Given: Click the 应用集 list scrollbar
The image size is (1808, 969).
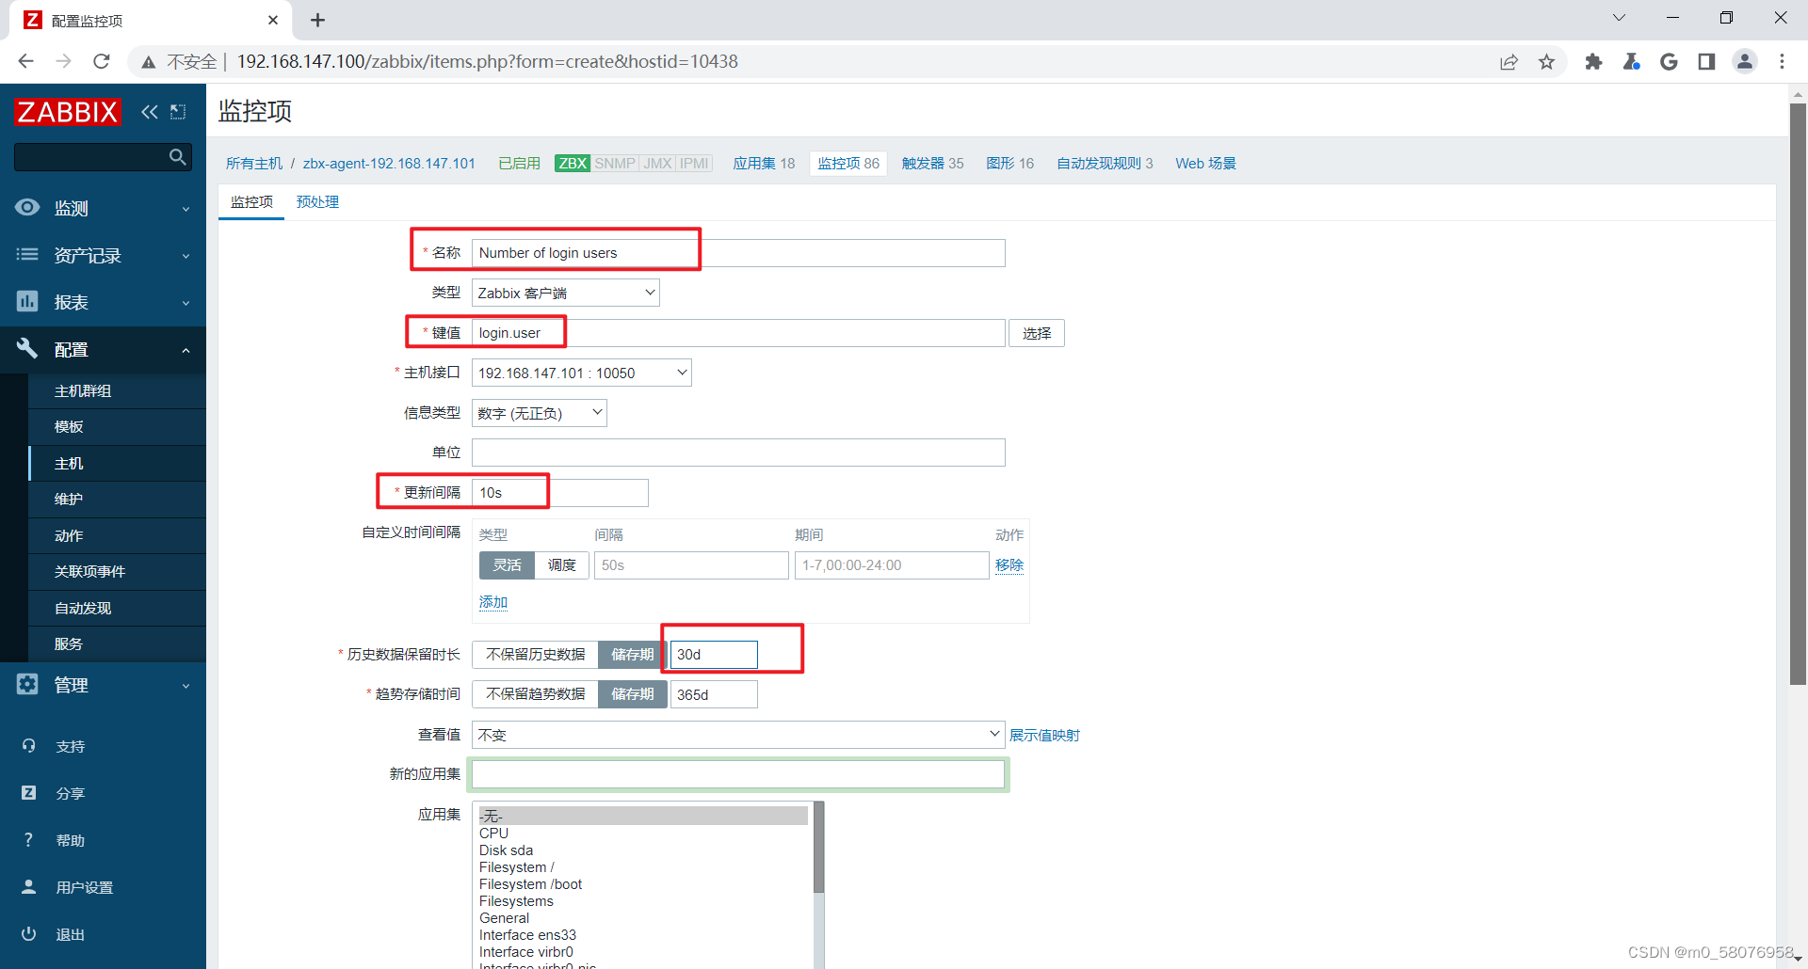Looking at the screenshot, I should click(x=818, y=847).
